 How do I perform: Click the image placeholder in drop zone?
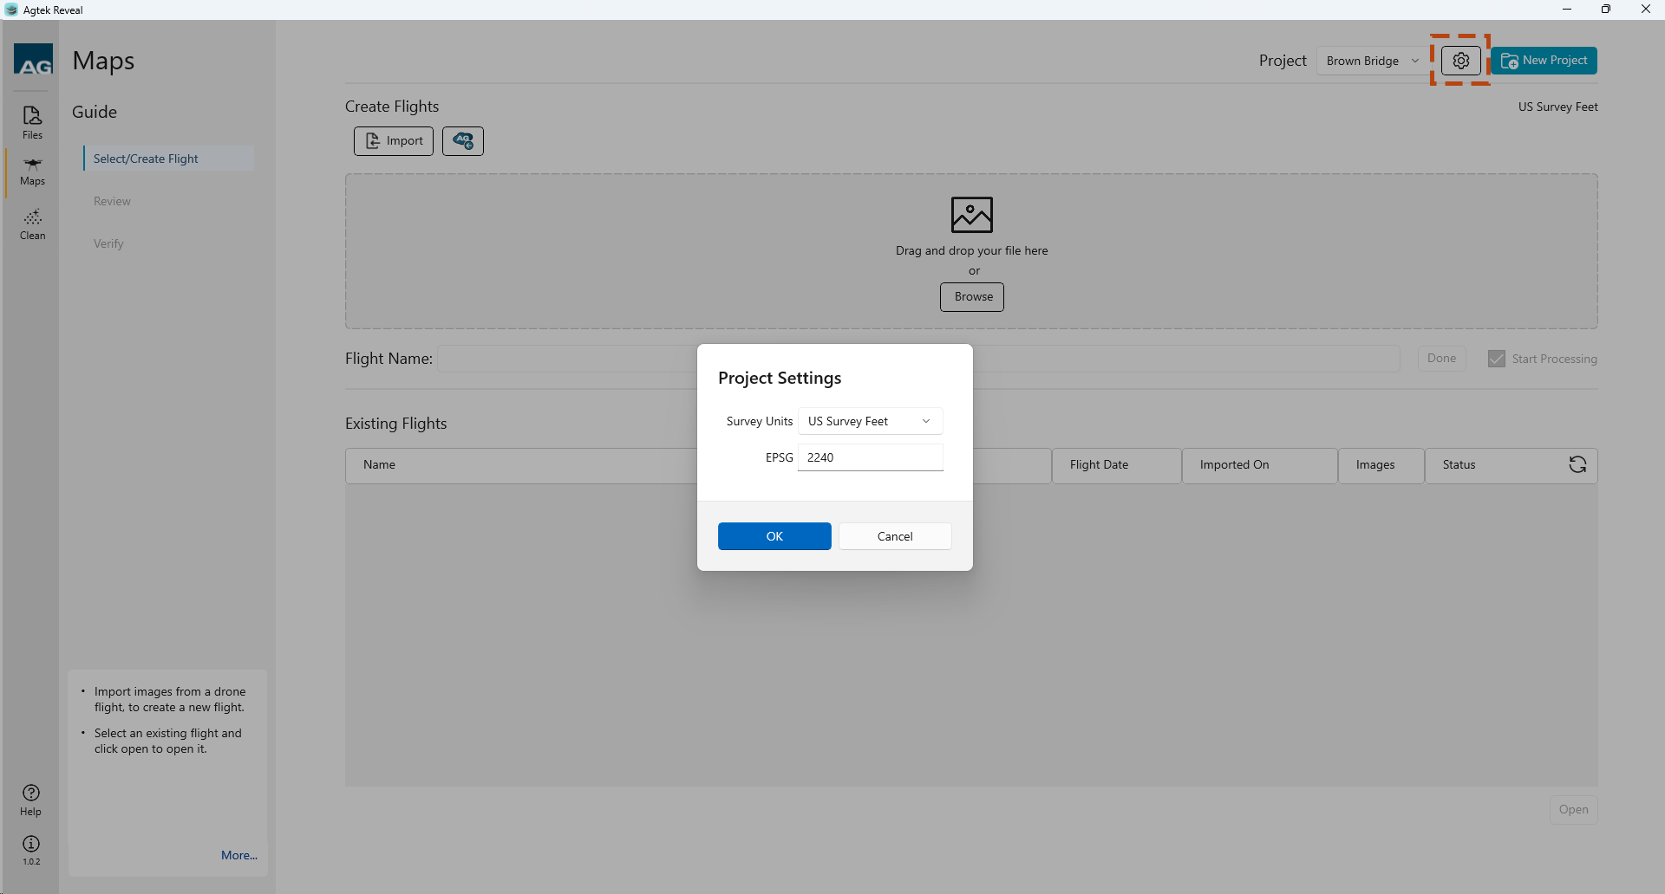pyautogui.click(x=971, y=215)
